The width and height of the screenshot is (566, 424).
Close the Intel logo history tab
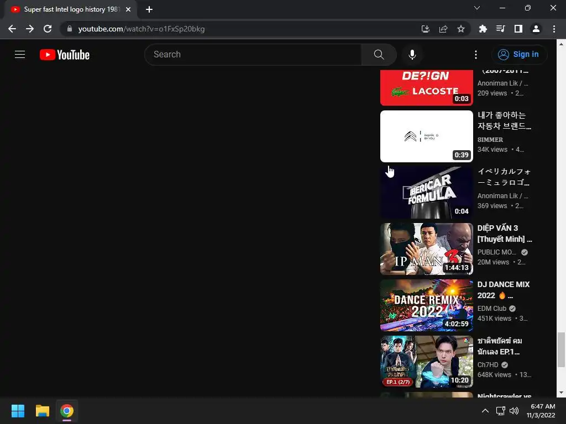[x=128, y=9]
